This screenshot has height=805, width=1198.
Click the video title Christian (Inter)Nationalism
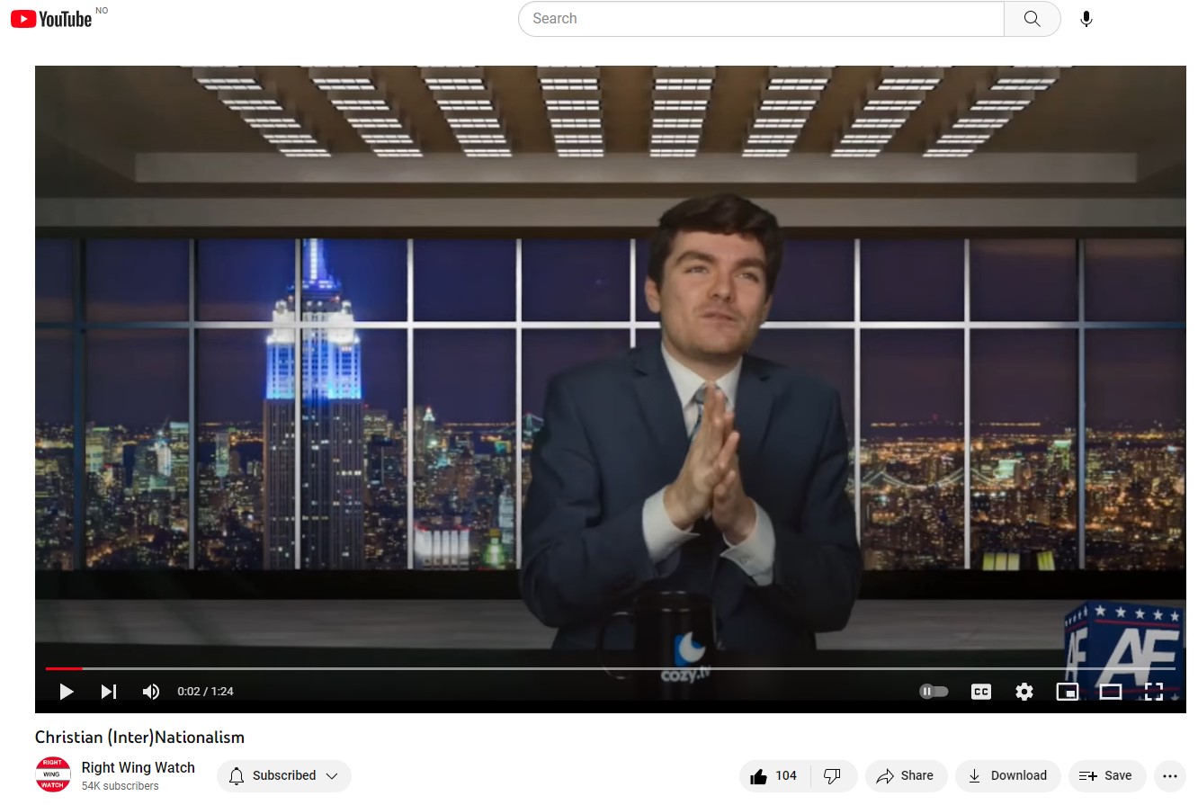coord(139,738)
